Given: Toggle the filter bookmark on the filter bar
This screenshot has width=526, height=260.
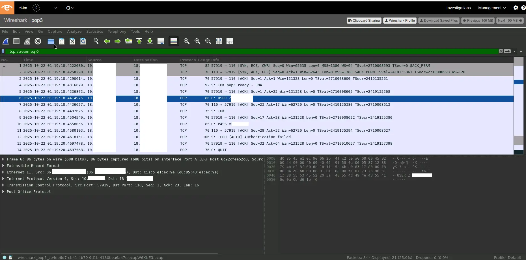Looking at the screenshot, I should pos(3,51).
